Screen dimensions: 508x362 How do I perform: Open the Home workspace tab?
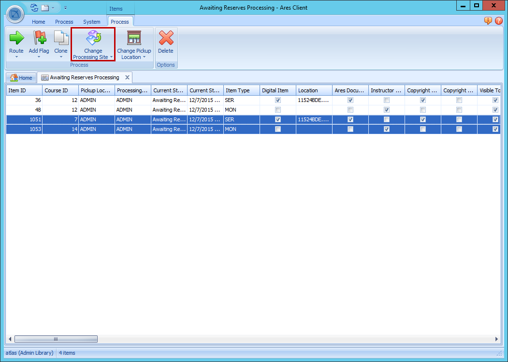21,77
